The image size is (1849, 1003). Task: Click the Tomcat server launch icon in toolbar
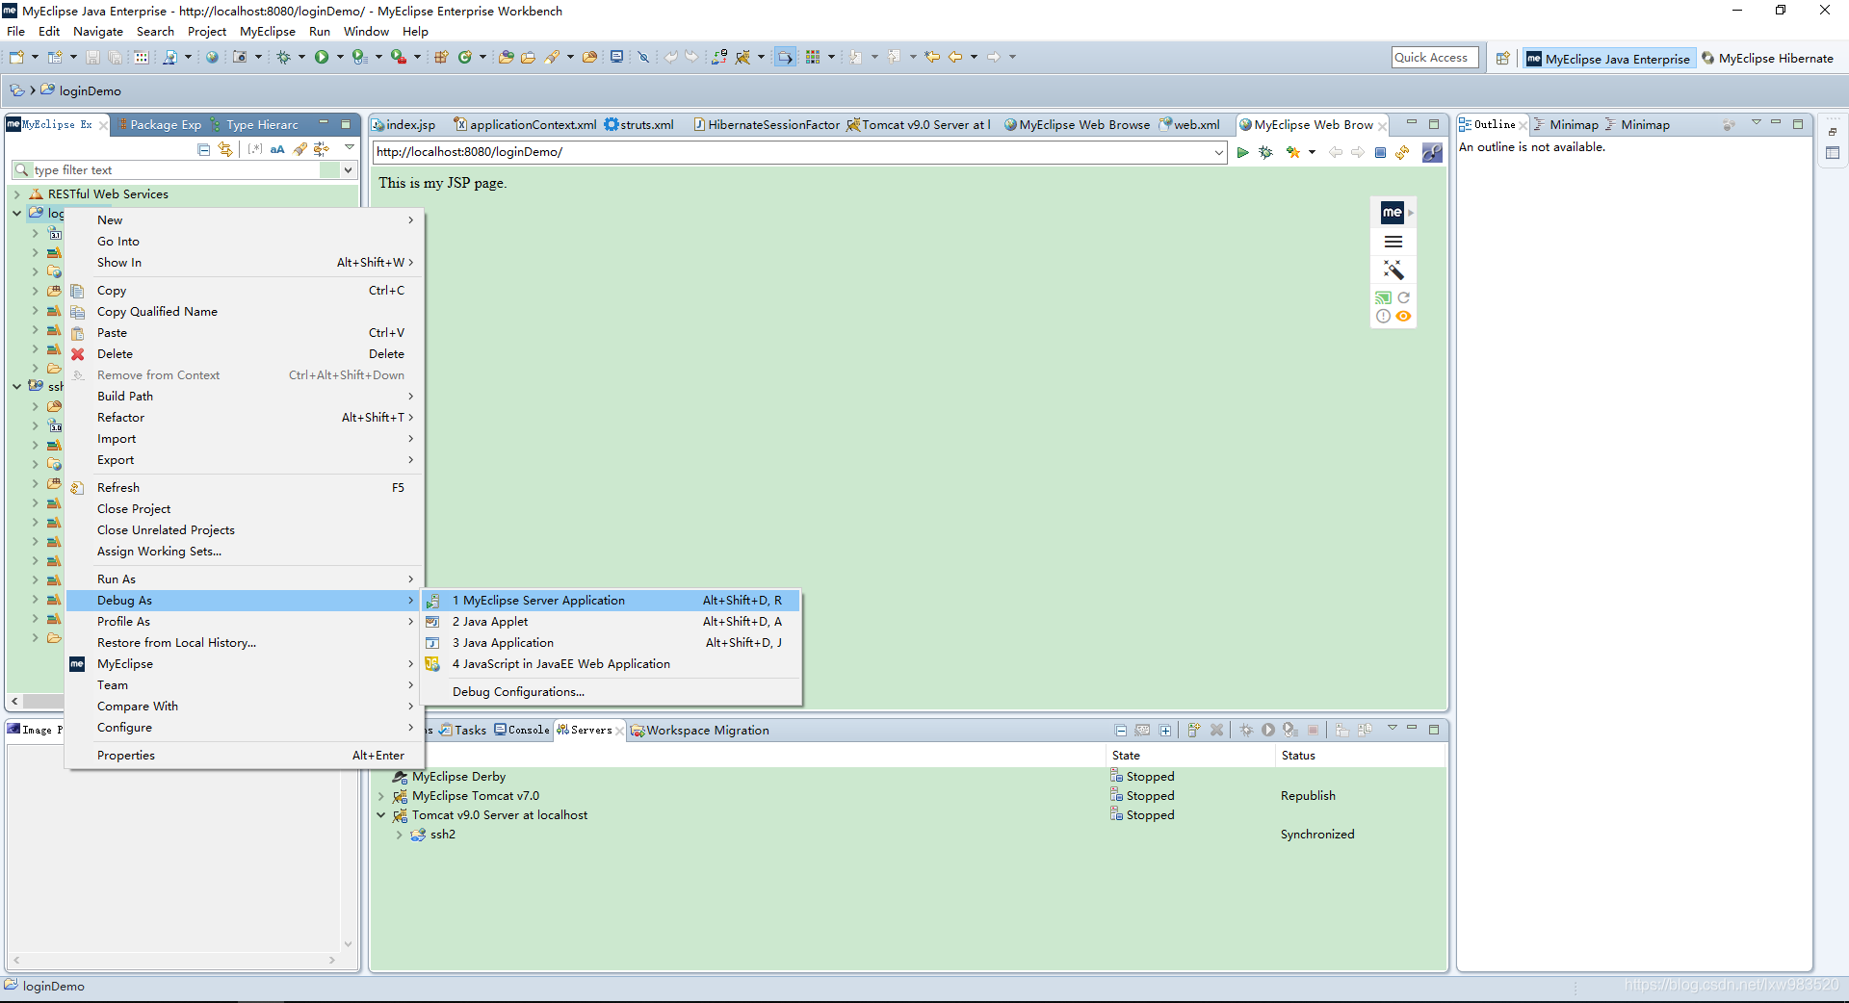tap(742, 57)
